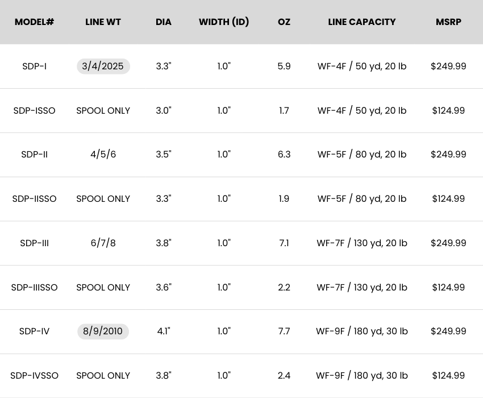Click the 8/9/2010 line weight pill
This screenshot has width=483, height=398.
[x=103, y=331]
